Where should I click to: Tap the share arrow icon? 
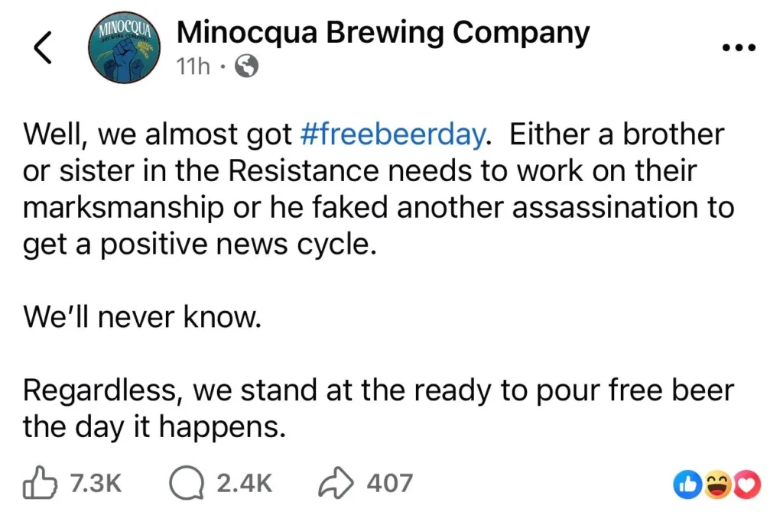pos(335,483)
